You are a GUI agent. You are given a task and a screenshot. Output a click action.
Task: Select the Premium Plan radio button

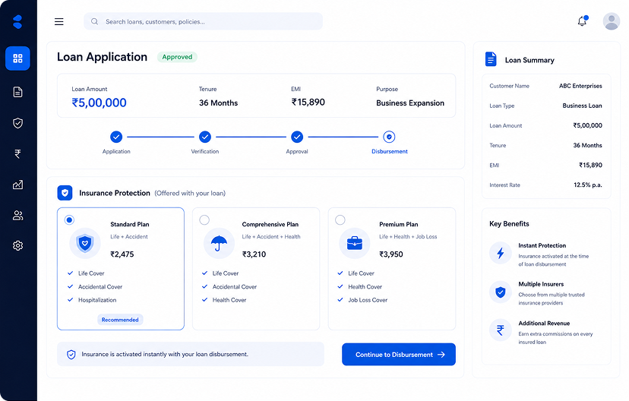[x=340, y=219]
